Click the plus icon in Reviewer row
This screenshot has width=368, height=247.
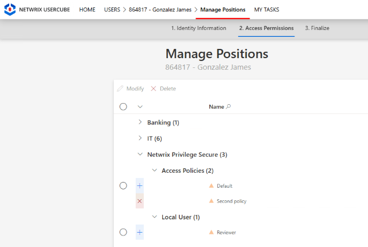140,232
